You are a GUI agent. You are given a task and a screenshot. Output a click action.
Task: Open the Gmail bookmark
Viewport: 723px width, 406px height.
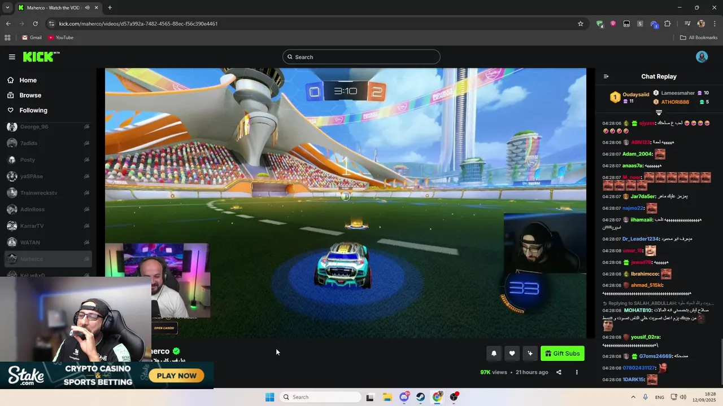coord(32,38)
